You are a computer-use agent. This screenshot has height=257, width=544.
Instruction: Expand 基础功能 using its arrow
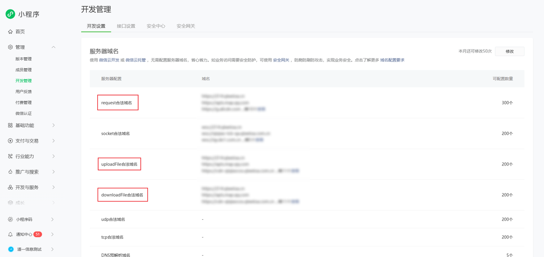53,126
